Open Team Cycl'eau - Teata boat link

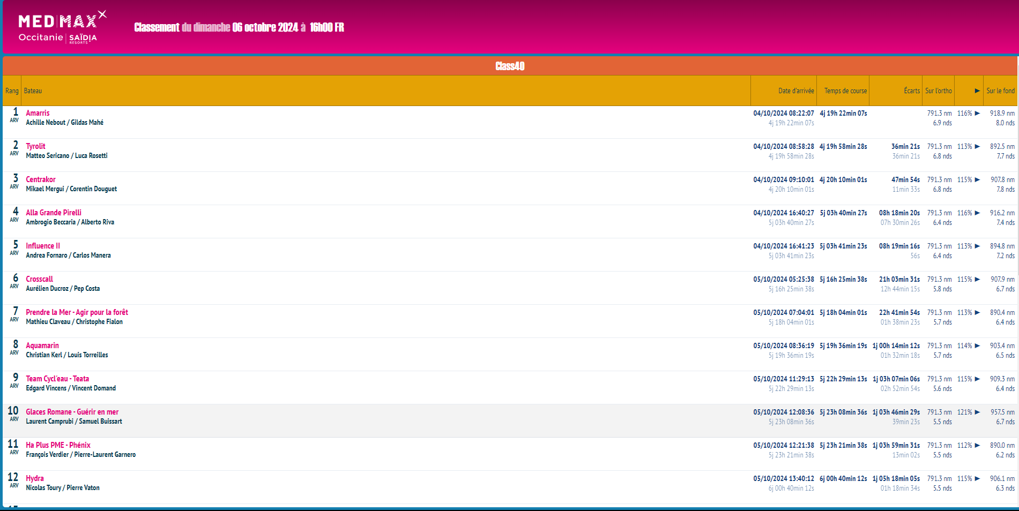pyautogui.click(x=57, y=379)
